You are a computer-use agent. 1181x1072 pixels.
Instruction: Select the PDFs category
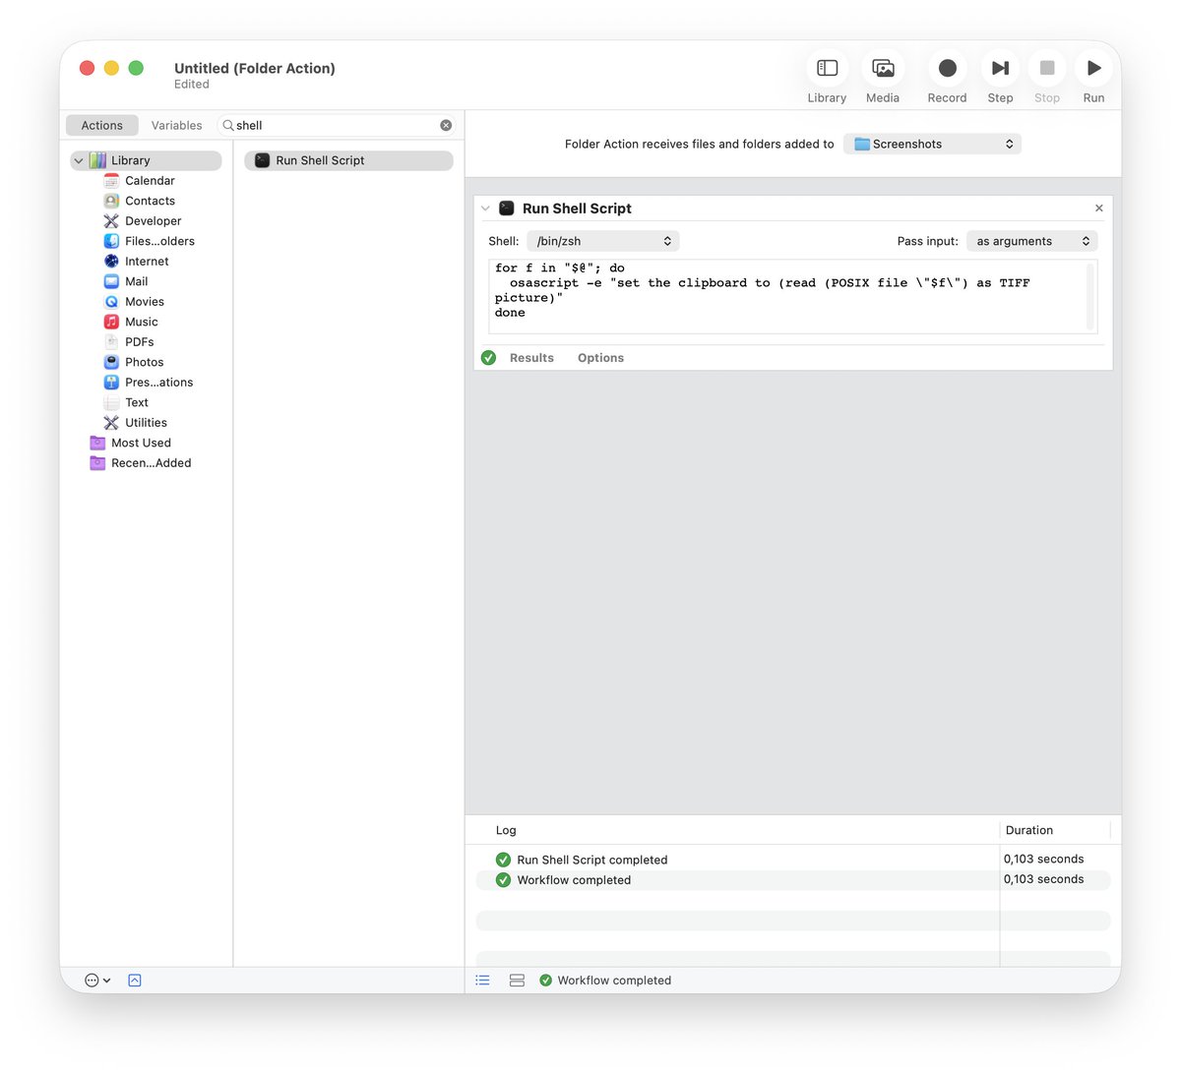(139, 342)
